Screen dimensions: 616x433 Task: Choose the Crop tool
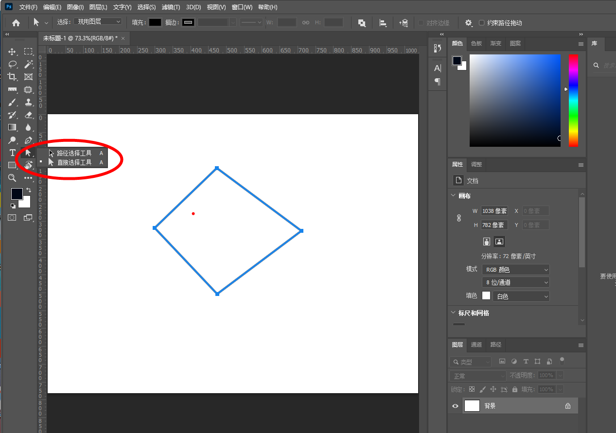(12, 77)
